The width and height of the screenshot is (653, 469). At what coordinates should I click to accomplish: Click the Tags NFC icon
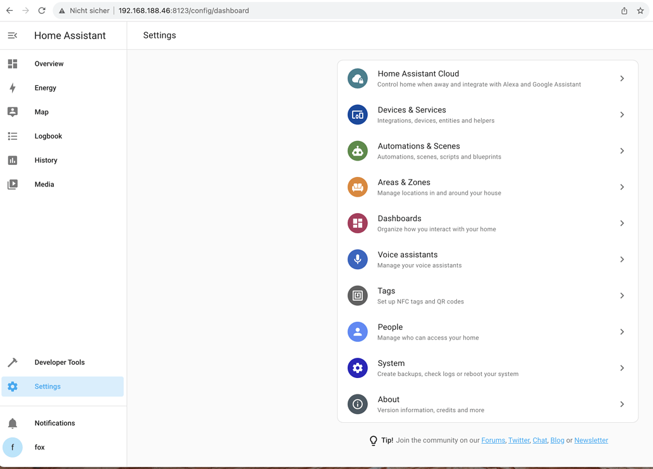[357, 295]
